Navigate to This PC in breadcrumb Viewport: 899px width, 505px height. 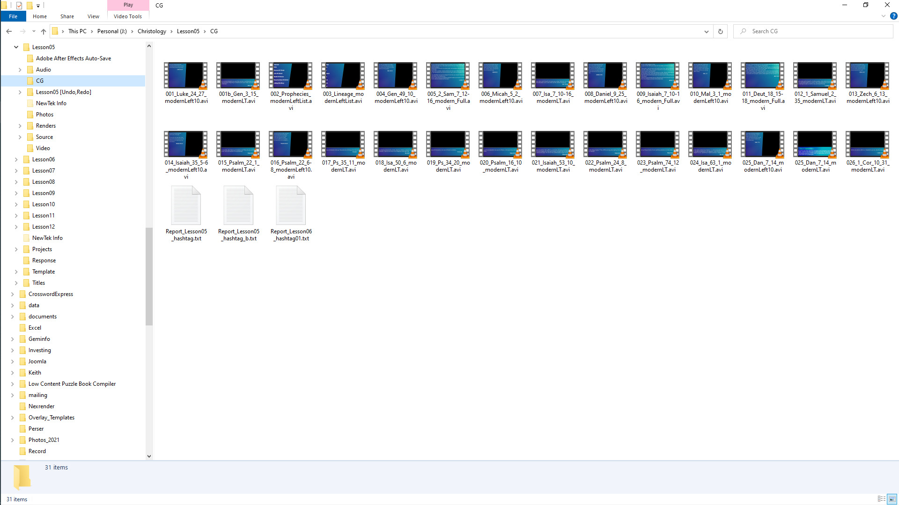tap(77, 31)
